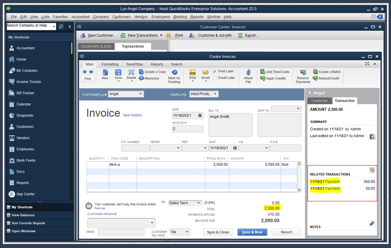Click into Invoice # field
This screenshot has width=391, height=248.
point(188,129)
